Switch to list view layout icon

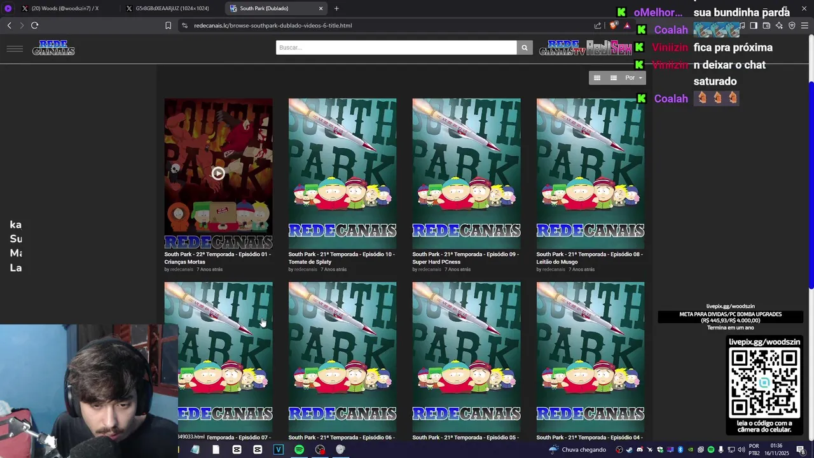point(613,78)
